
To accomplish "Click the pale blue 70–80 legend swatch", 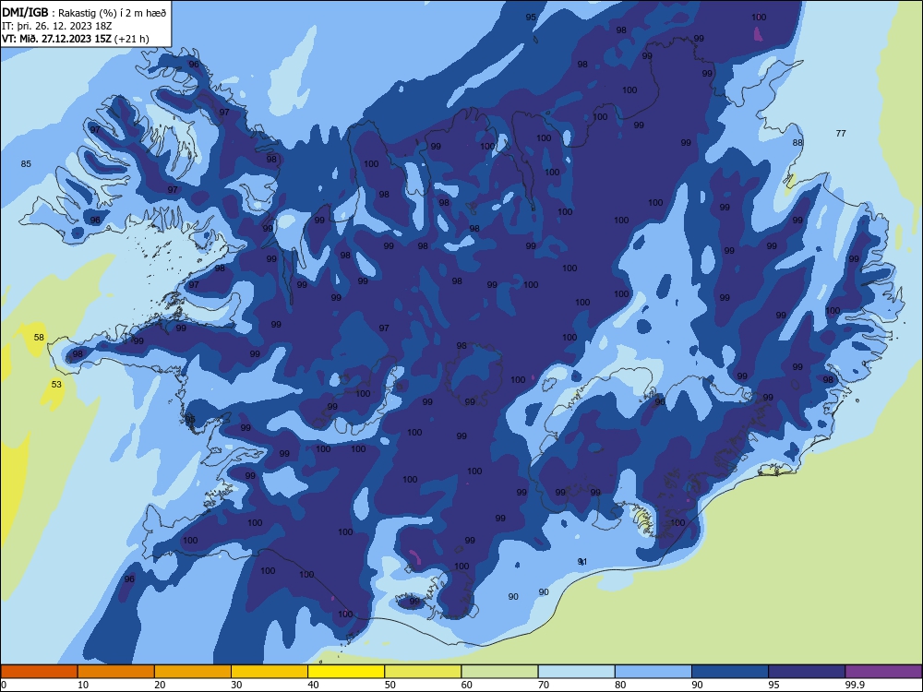I will point(576,672).
